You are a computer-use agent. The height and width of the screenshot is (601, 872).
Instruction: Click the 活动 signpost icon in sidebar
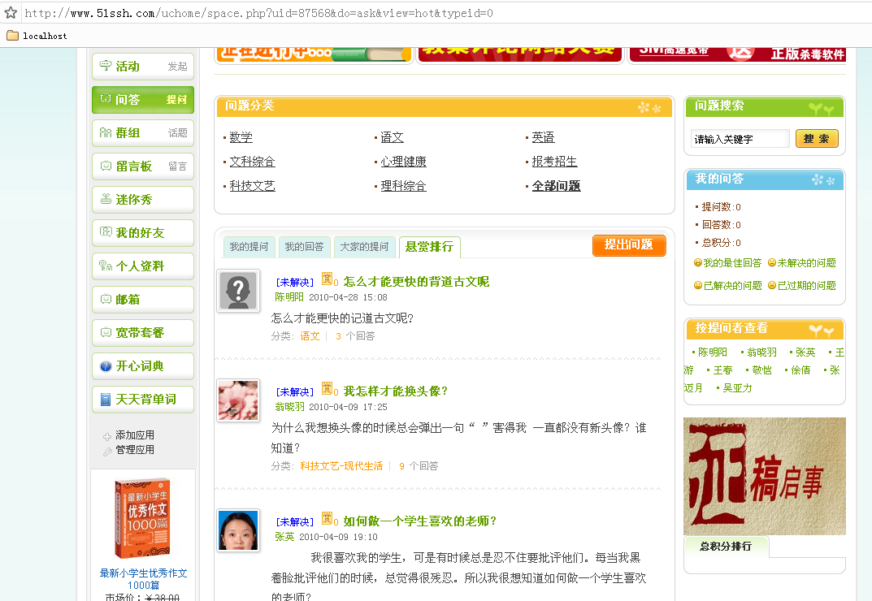(106, 66)
